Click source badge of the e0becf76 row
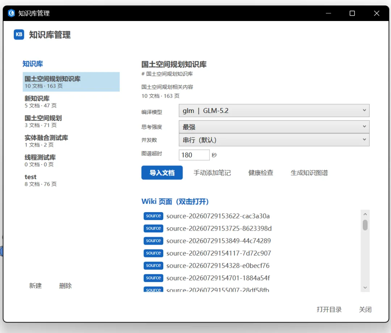 154,265
